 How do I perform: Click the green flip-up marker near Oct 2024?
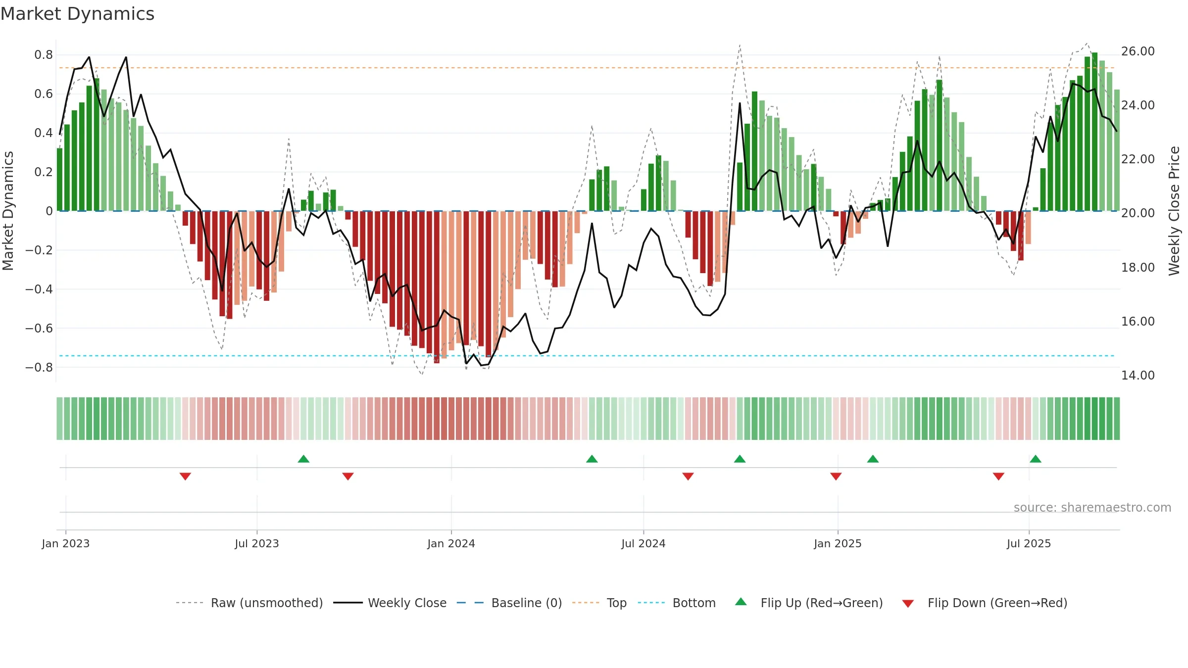740,459
